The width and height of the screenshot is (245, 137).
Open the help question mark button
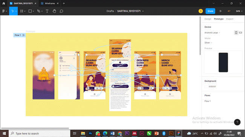(x=237, y=122)
